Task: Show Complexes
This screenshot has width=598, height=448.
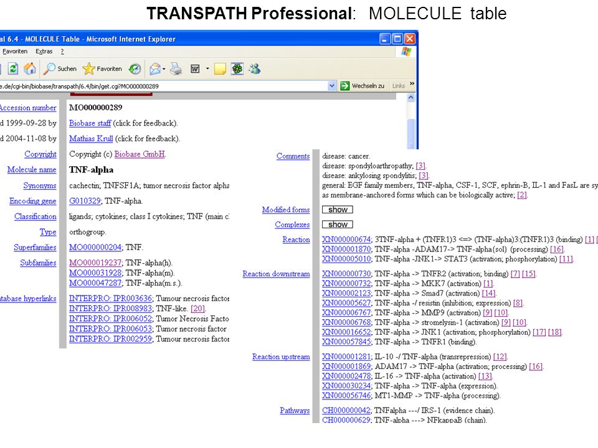Action: coord(338,225)
